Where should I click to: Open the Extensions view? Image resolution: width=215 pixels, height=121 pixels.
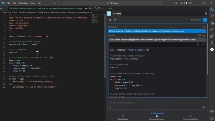tap(212, 36)
